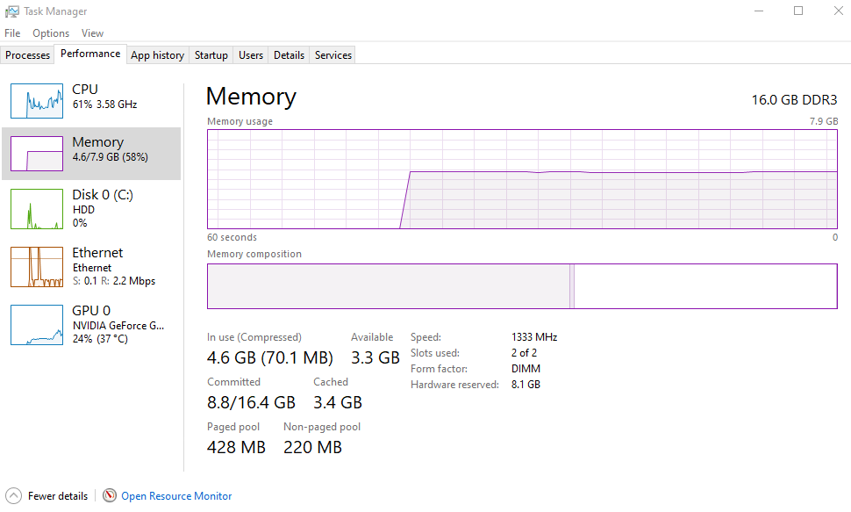Switch to the App history tab
The height and width of the screenshot is (512, 851).
coord(157,55)
